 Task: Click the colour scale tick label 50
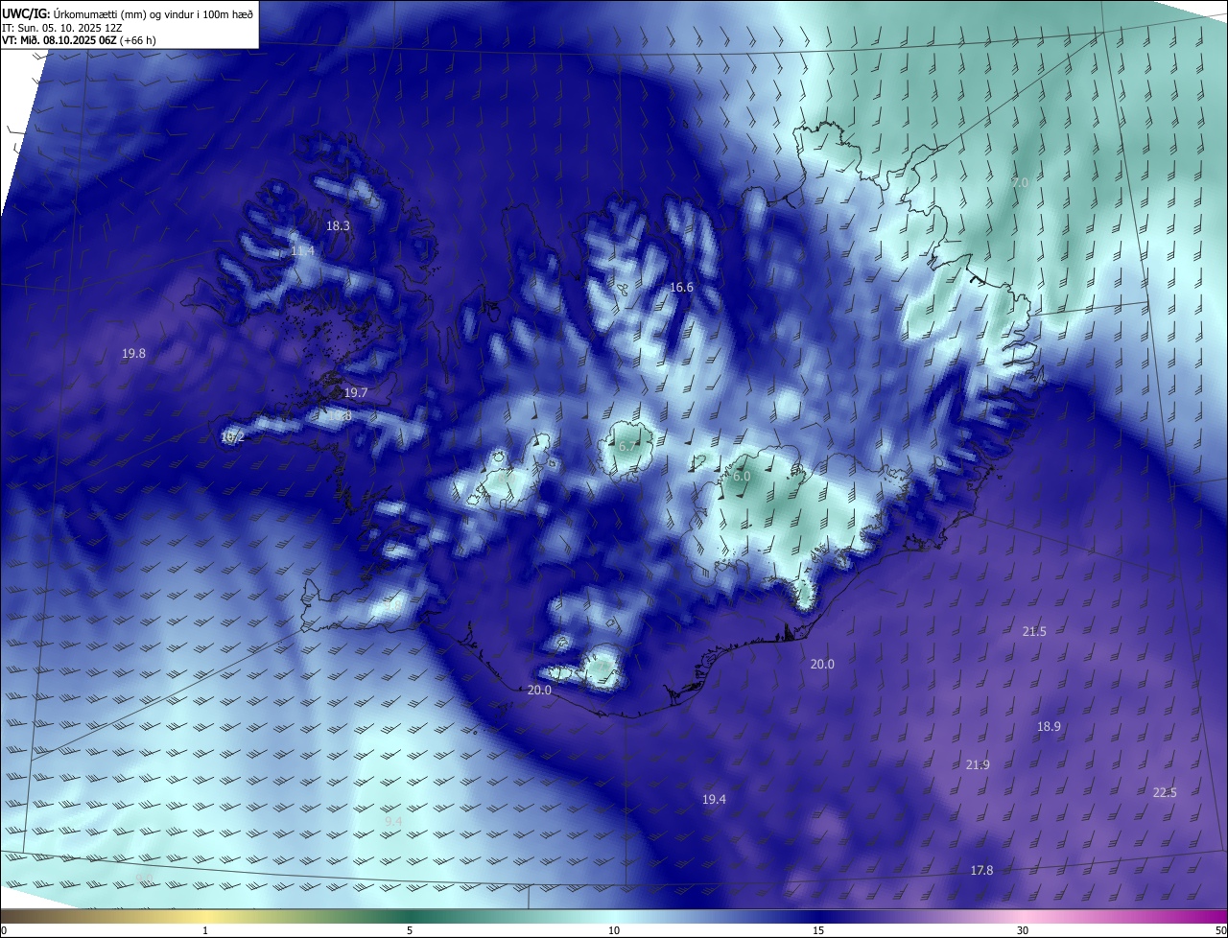click(1220, 931)
